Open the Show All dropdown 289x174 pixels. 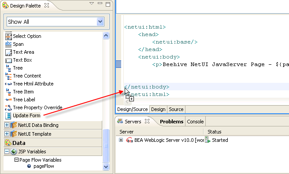click(100, 22)
